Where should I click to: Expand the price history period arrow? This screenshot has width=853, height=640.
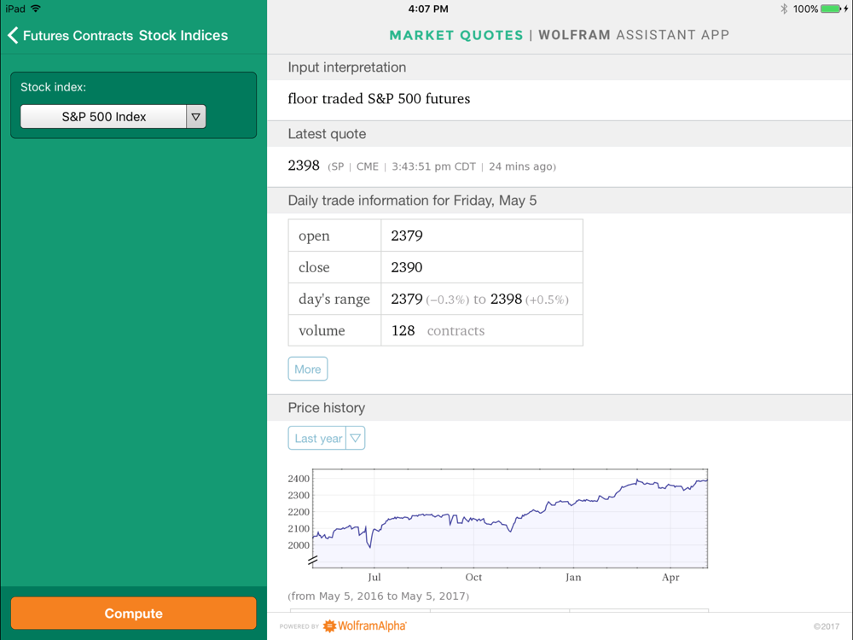355,438
